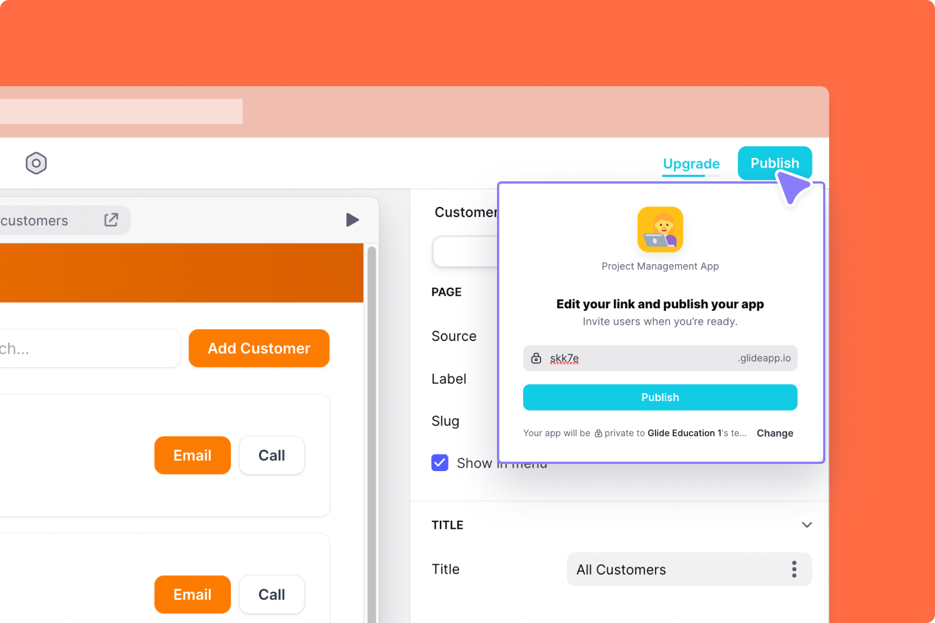935x623 pixels.
Task: Click the lock icon in link field
Action: click(536, 358)
